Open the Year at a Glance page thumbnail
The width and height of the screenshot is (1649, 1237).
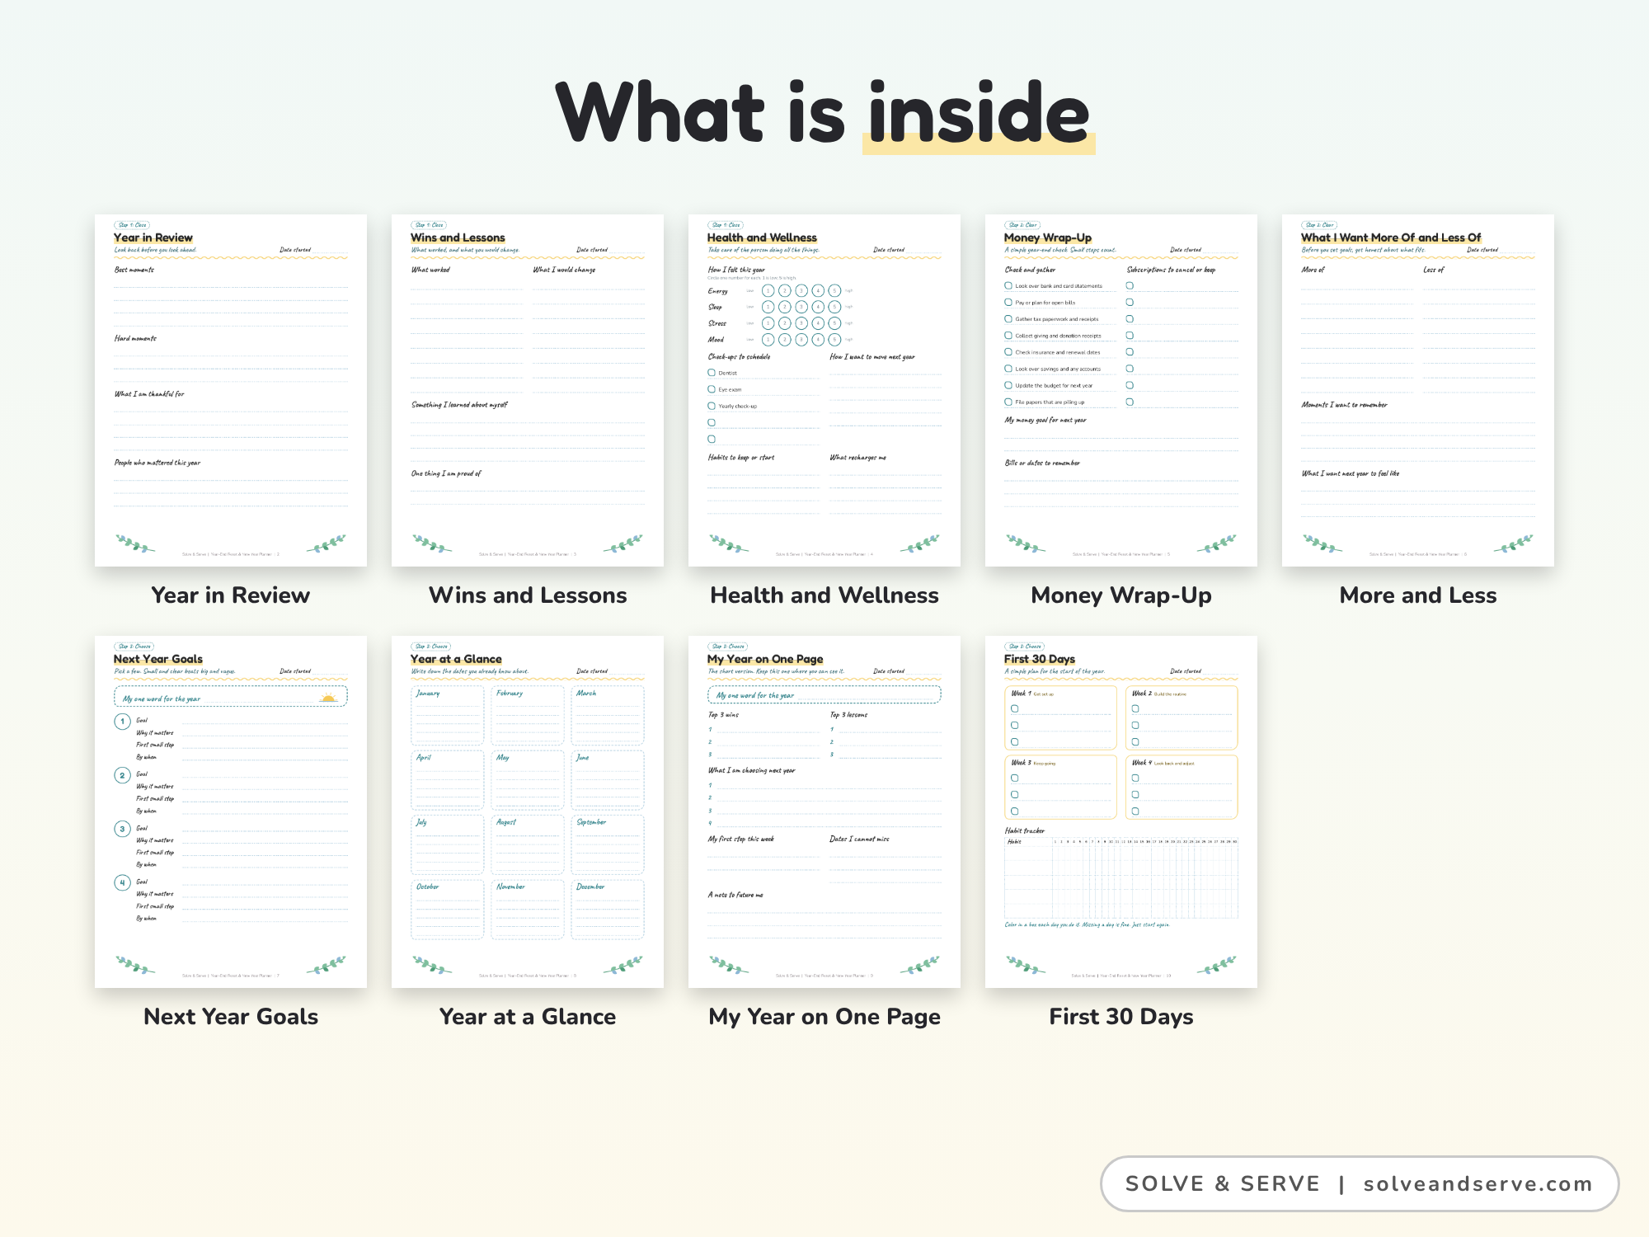tap(528, 811)
